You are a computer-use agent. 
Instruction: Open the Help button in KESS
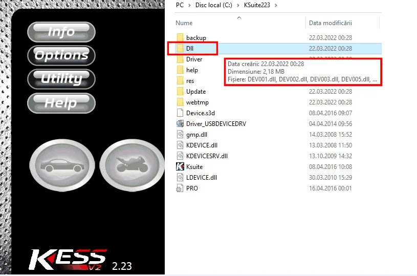[61, 103]
